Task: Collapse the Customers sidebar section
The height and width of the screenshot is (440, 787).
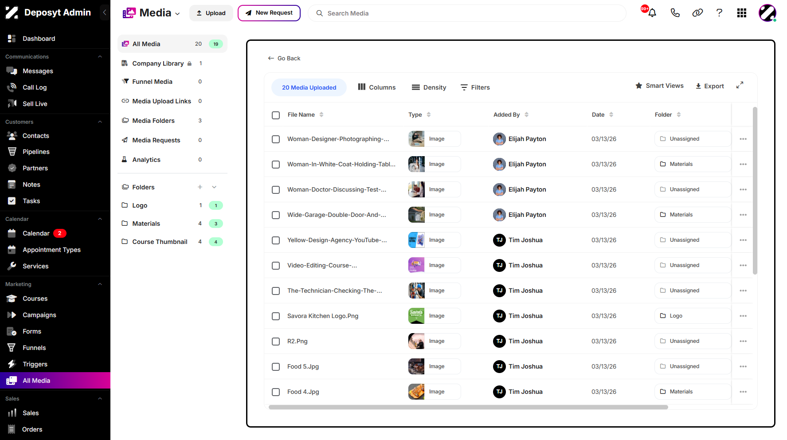Action: pyautogui.click(x=100, y=122)
